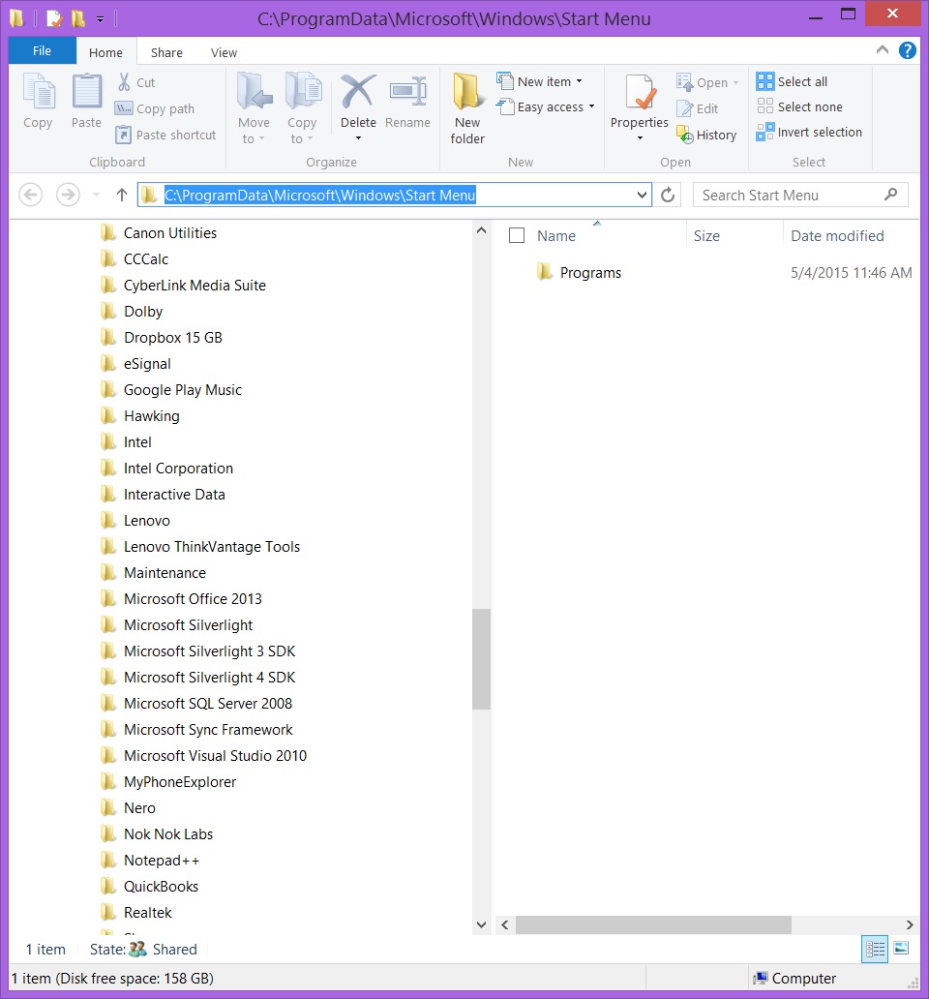Click the History icon in Open group
The height and width of the screenshot is (999, 929).
coord(685,135)
